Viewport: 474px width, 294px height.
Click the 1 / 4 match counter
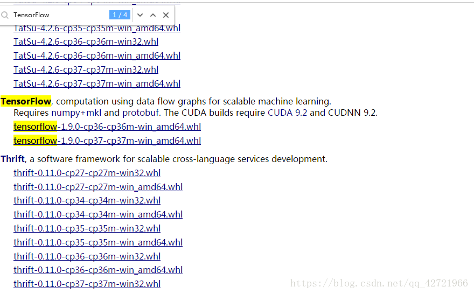point(120,15)
